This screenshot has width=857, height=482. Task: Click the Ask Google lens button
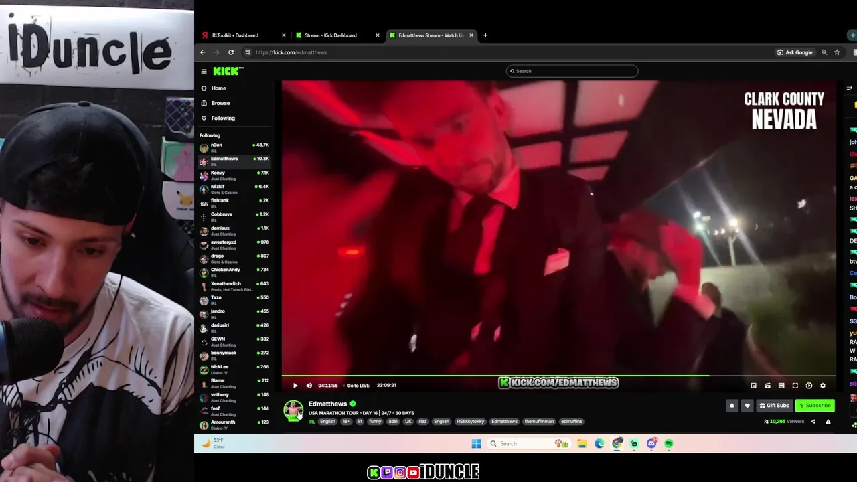795,52
